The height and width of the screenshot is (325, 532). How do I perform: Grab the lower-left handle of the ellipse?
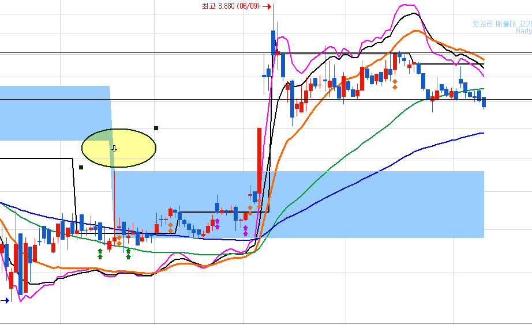pos(81,168)
